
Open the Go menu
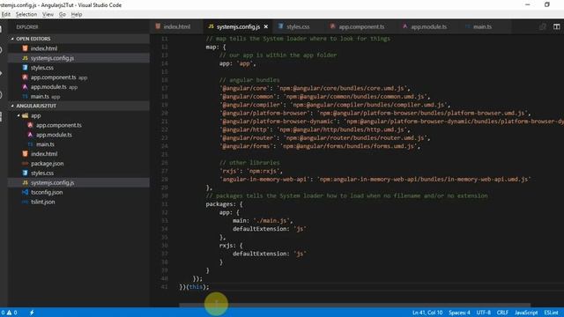(x=63, y=14)
